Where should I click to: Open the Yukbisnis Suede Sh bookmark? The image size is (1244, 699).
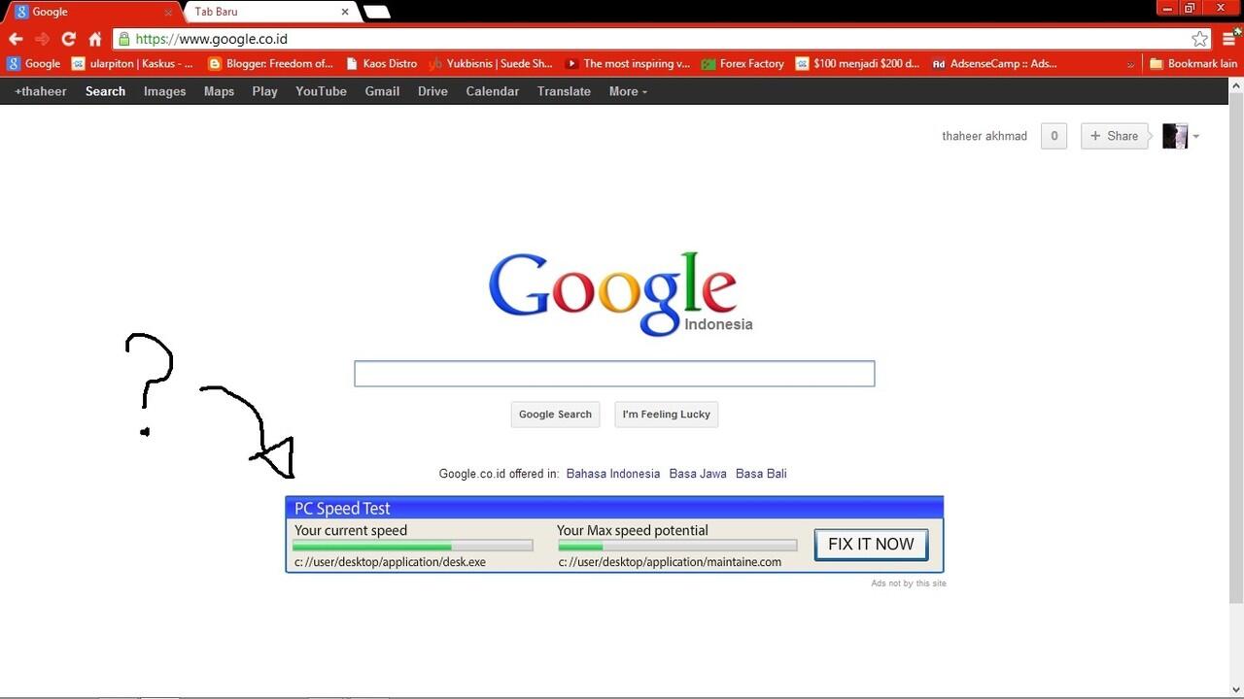coord(491,64)
